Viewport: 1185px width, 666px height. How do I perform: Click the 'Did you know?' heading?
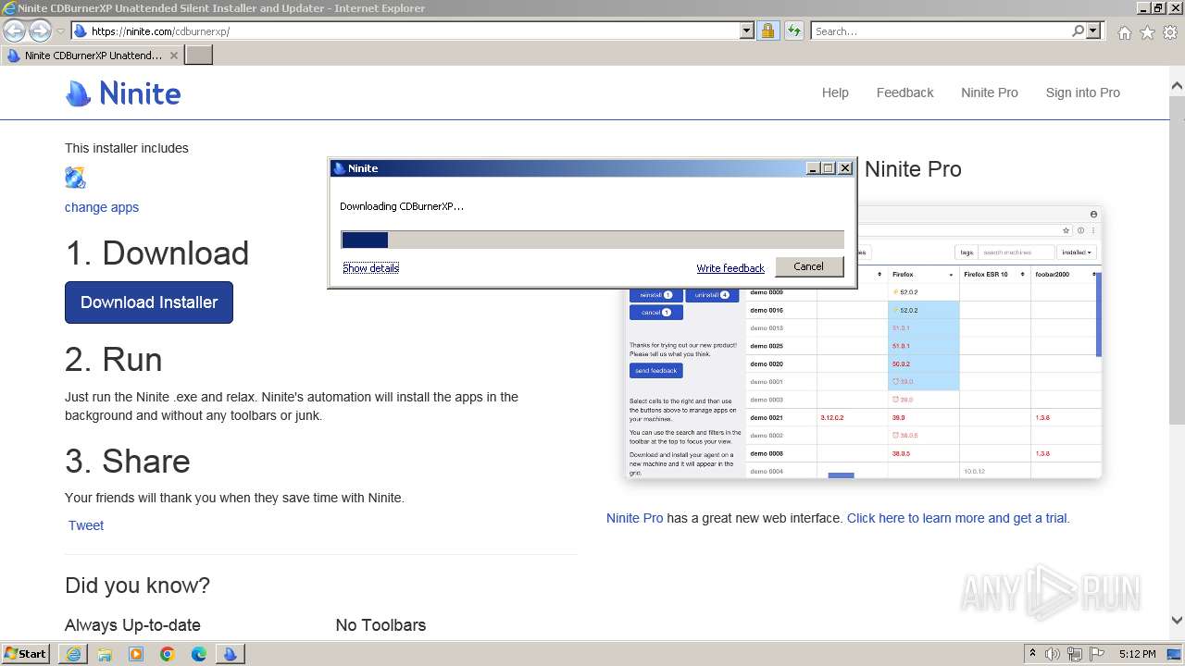click(x=137, y=586)
